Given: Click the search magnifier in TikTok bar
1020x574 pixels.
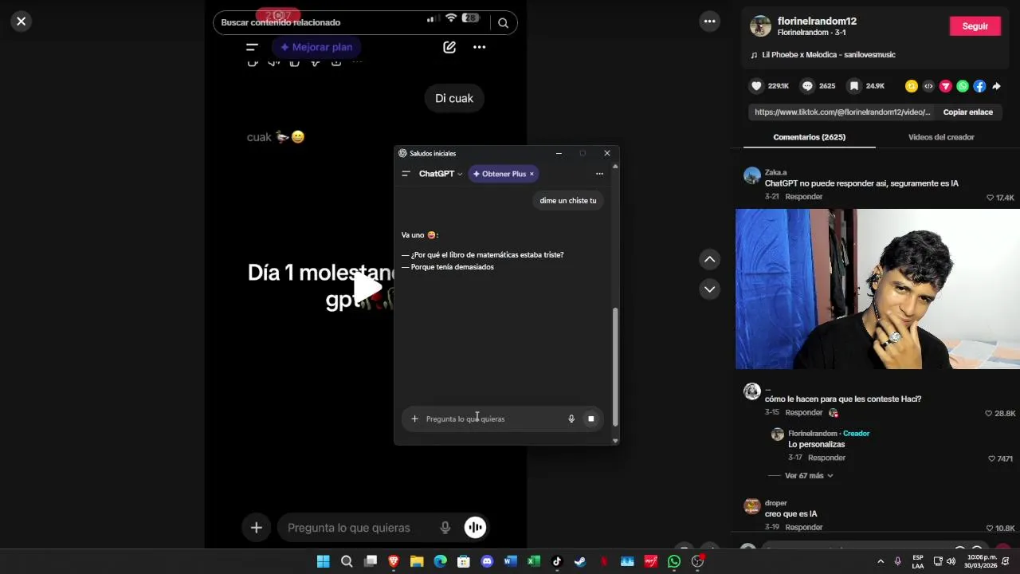Looking at the screenshot, I should [x=503, y=23].
